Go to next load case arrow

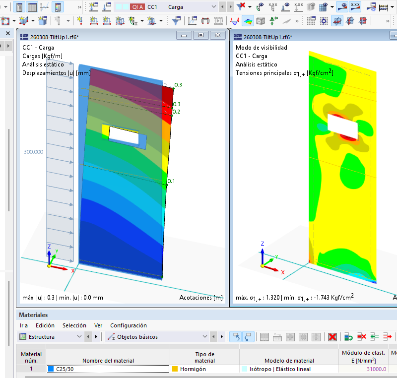click(230, 7)
